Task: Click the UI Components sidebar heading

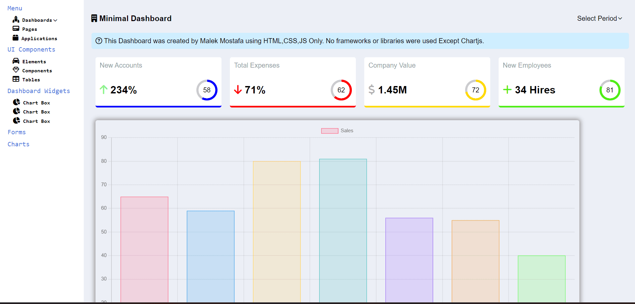Action: [31, 50]
